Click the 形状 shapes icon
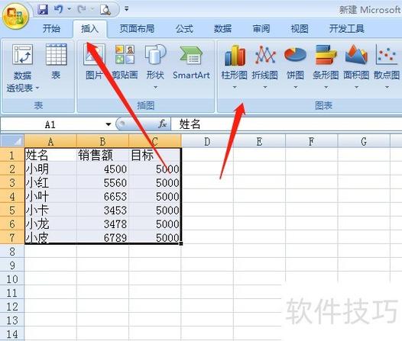The image size is (402, 341). point(155,54)
